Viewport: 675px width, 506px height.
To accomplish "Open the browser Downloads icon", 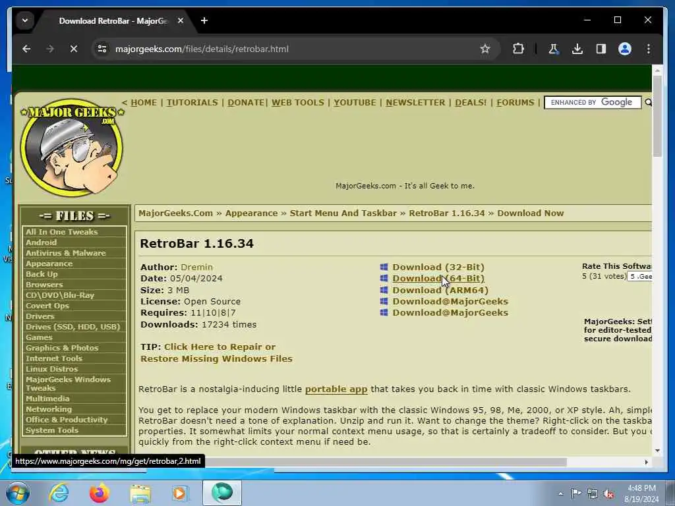I will pos(577,49).
